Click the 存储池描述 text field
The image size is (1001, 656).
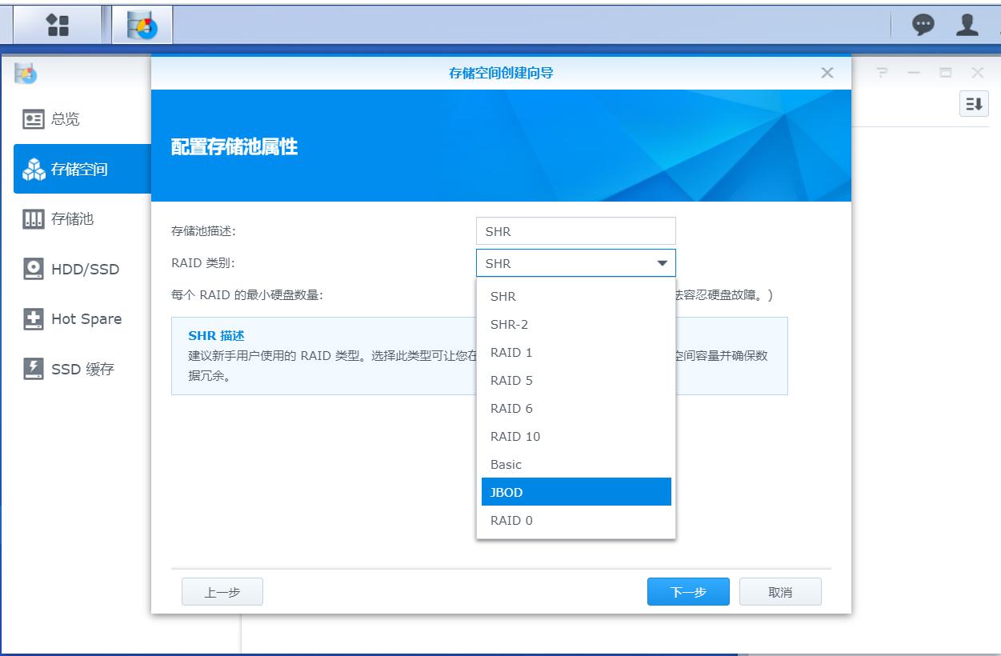point(575,230)
